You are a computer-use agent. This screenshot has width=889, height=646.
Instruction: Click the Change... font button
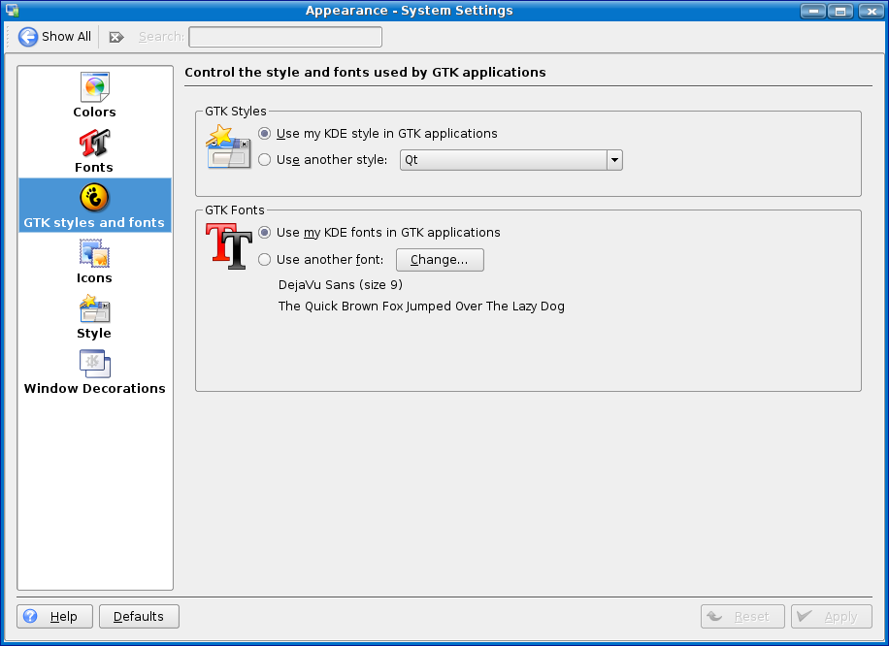pos(439,260)
